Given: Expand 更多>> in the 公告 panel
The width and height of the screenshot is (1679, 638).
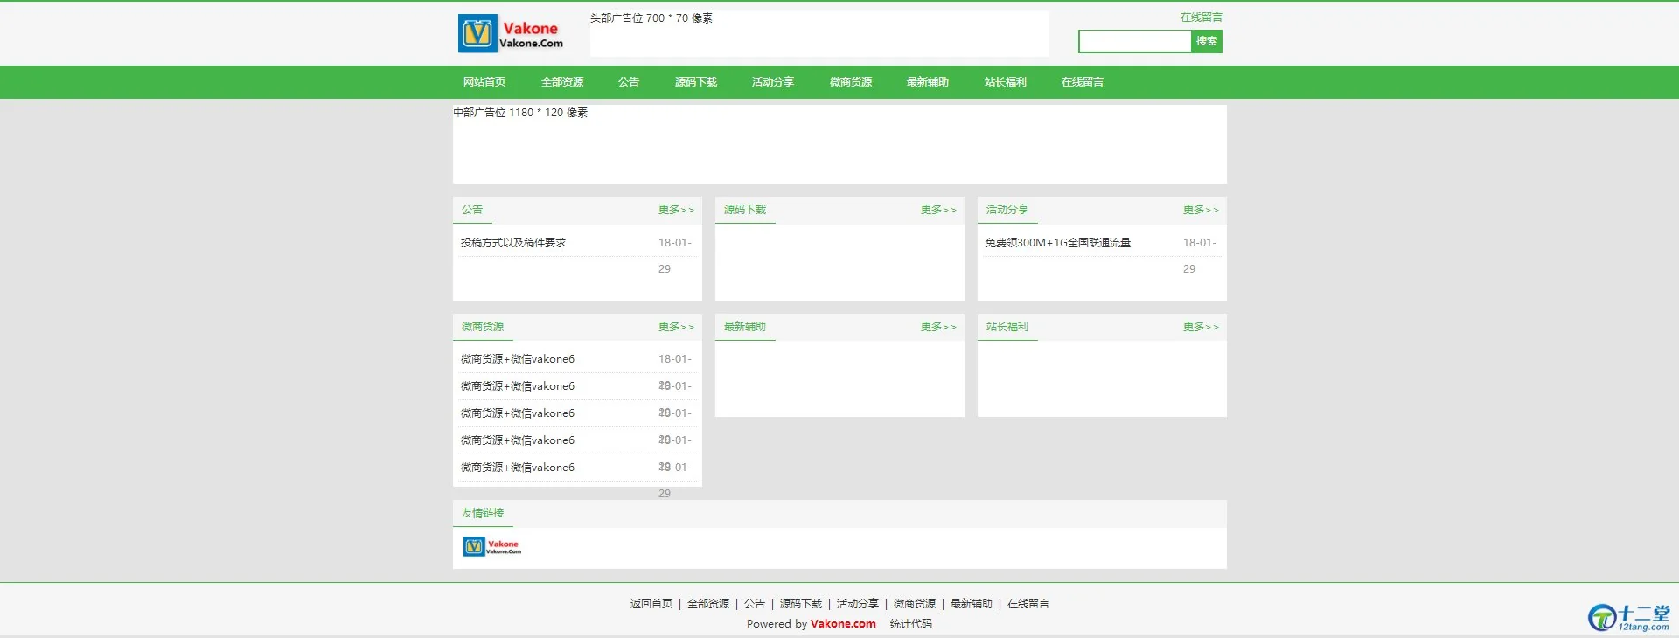Looking at the screenshot, I should [675, 210].
